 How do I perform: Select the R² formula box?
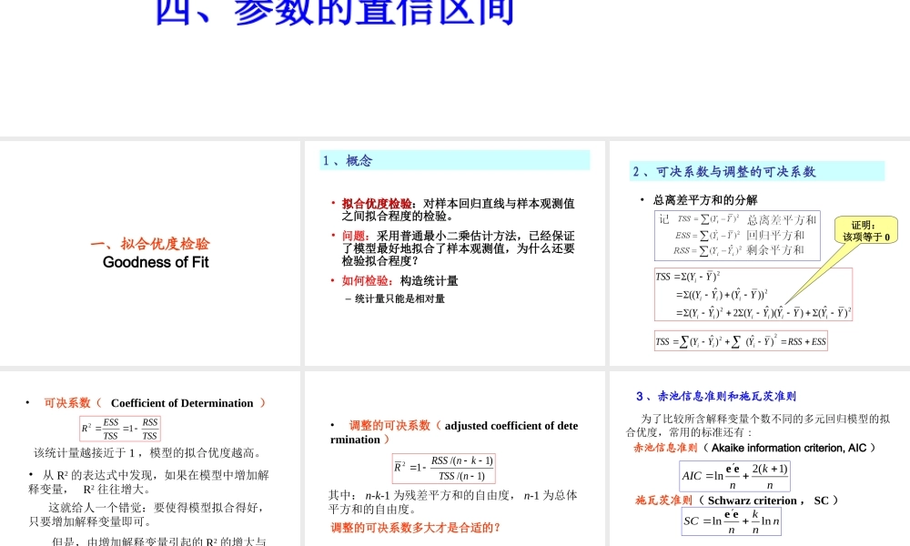point(120,428)
